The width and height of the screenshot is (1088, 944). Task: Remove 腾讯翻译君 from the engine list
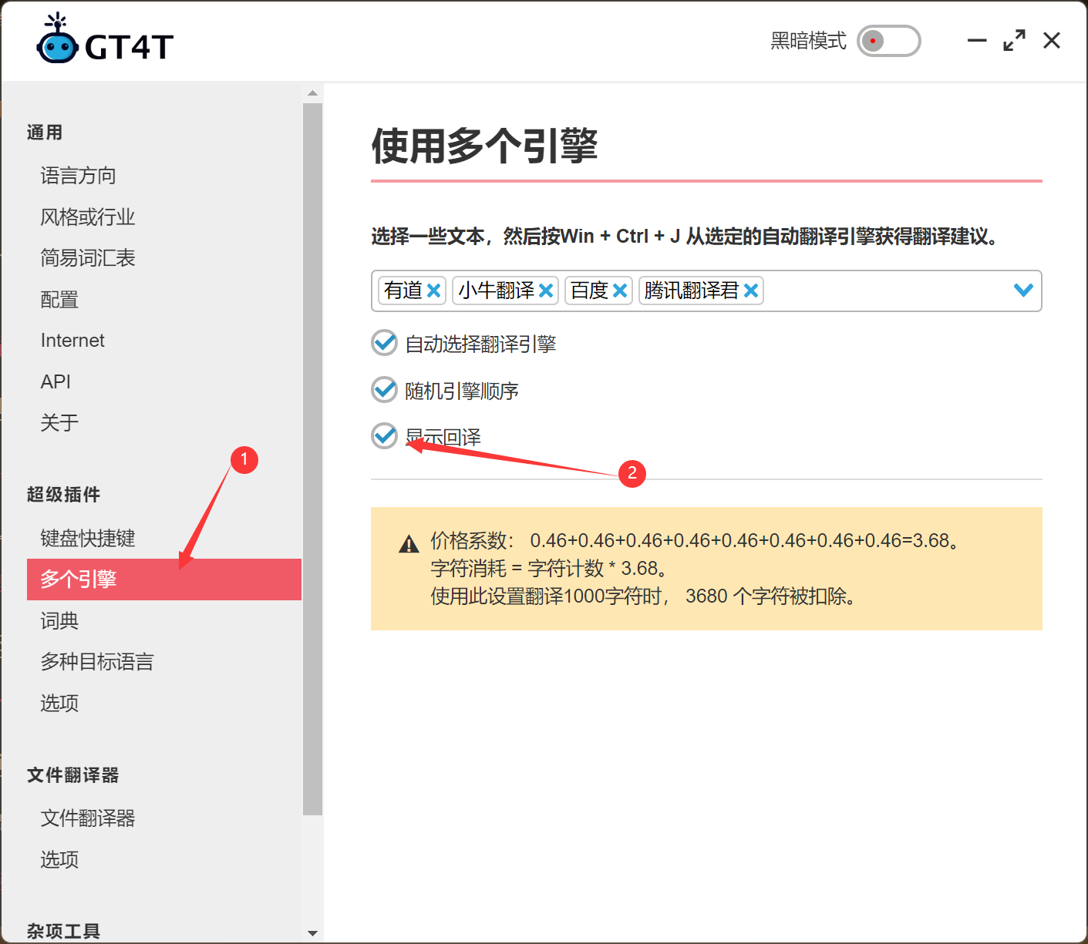coord(750,291)
